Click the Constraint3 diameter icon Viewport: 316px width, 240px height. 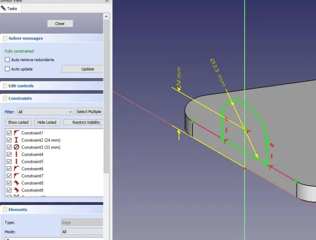[16, 147]
